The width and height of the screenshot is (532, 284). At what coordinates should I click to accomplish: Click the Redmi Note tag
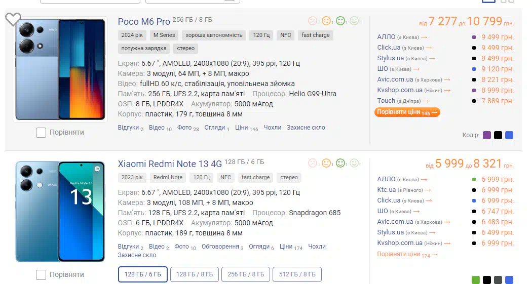coord(168,178)
